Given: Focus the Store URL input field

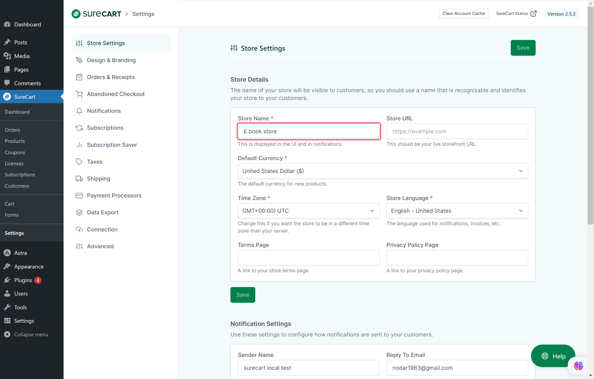Looking at the screenshot, I should [x=457, y=131].
